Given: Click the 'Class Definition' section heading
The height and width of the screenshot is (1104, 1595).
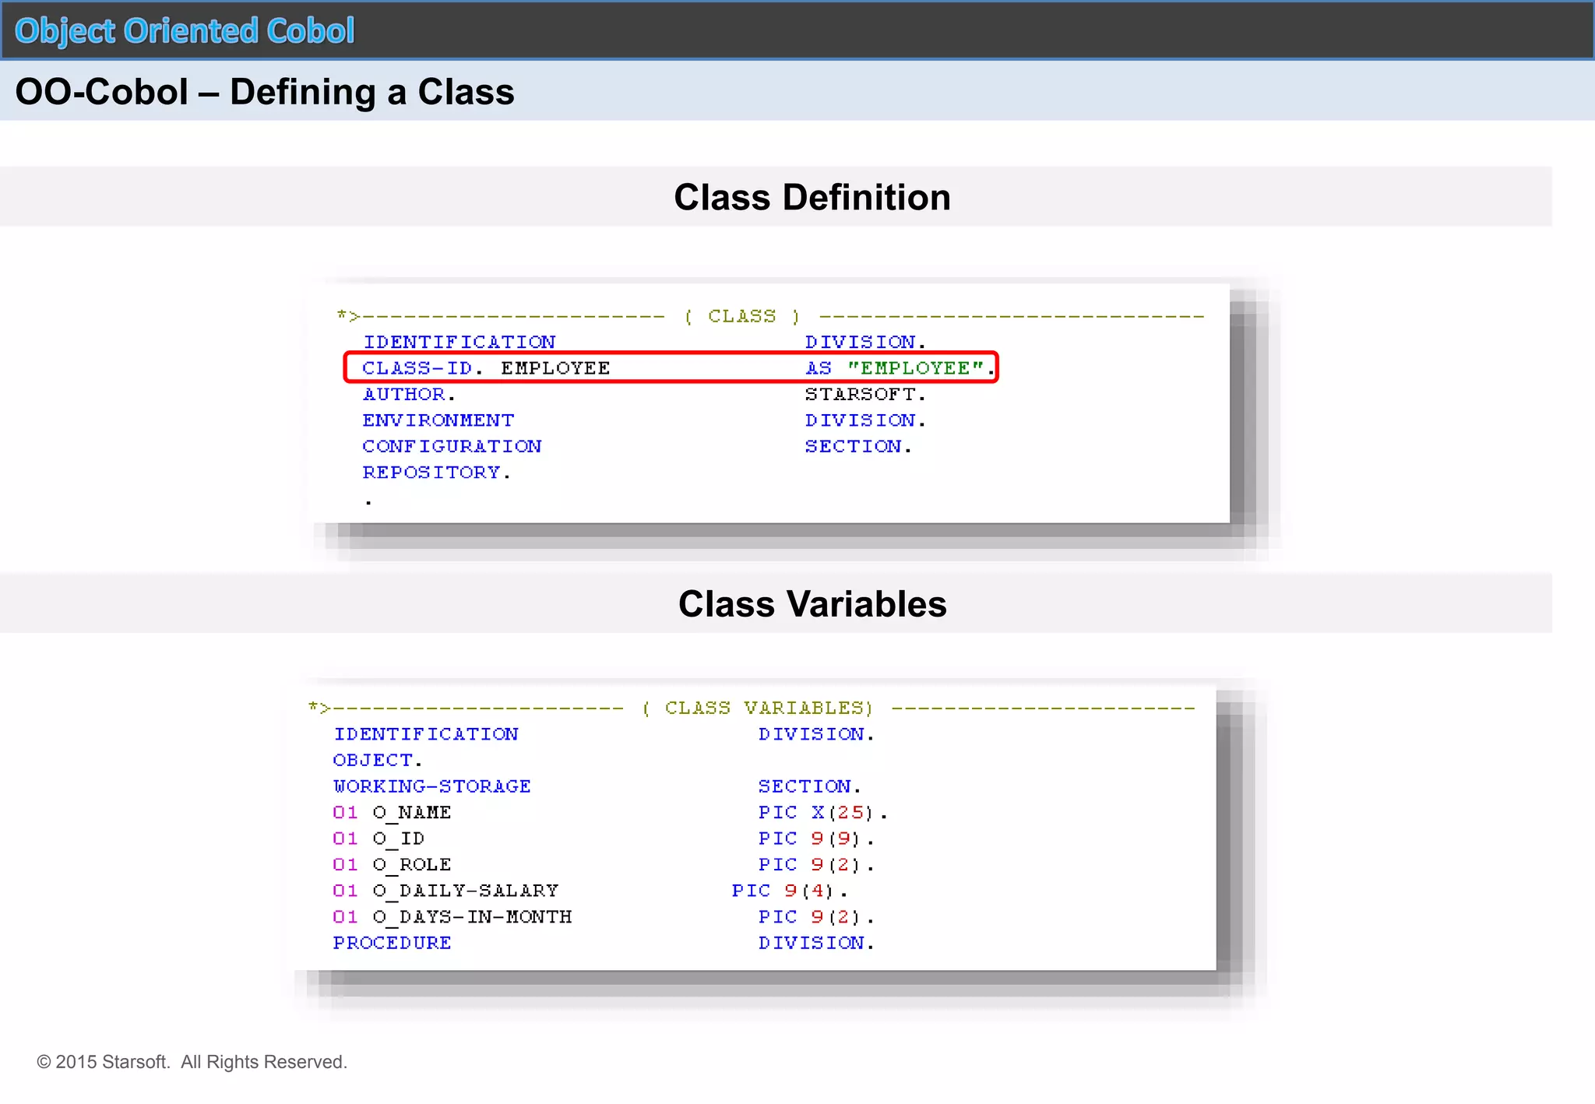Looking at the screenshot, I should pyautogui.click(x=812, y=197).
